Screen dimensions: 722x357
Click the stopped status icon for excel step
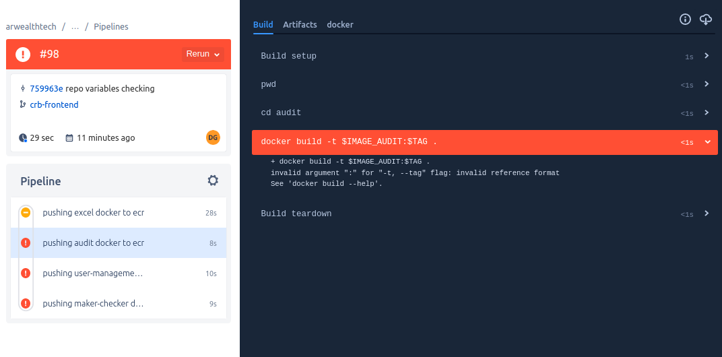pos(26,212)
